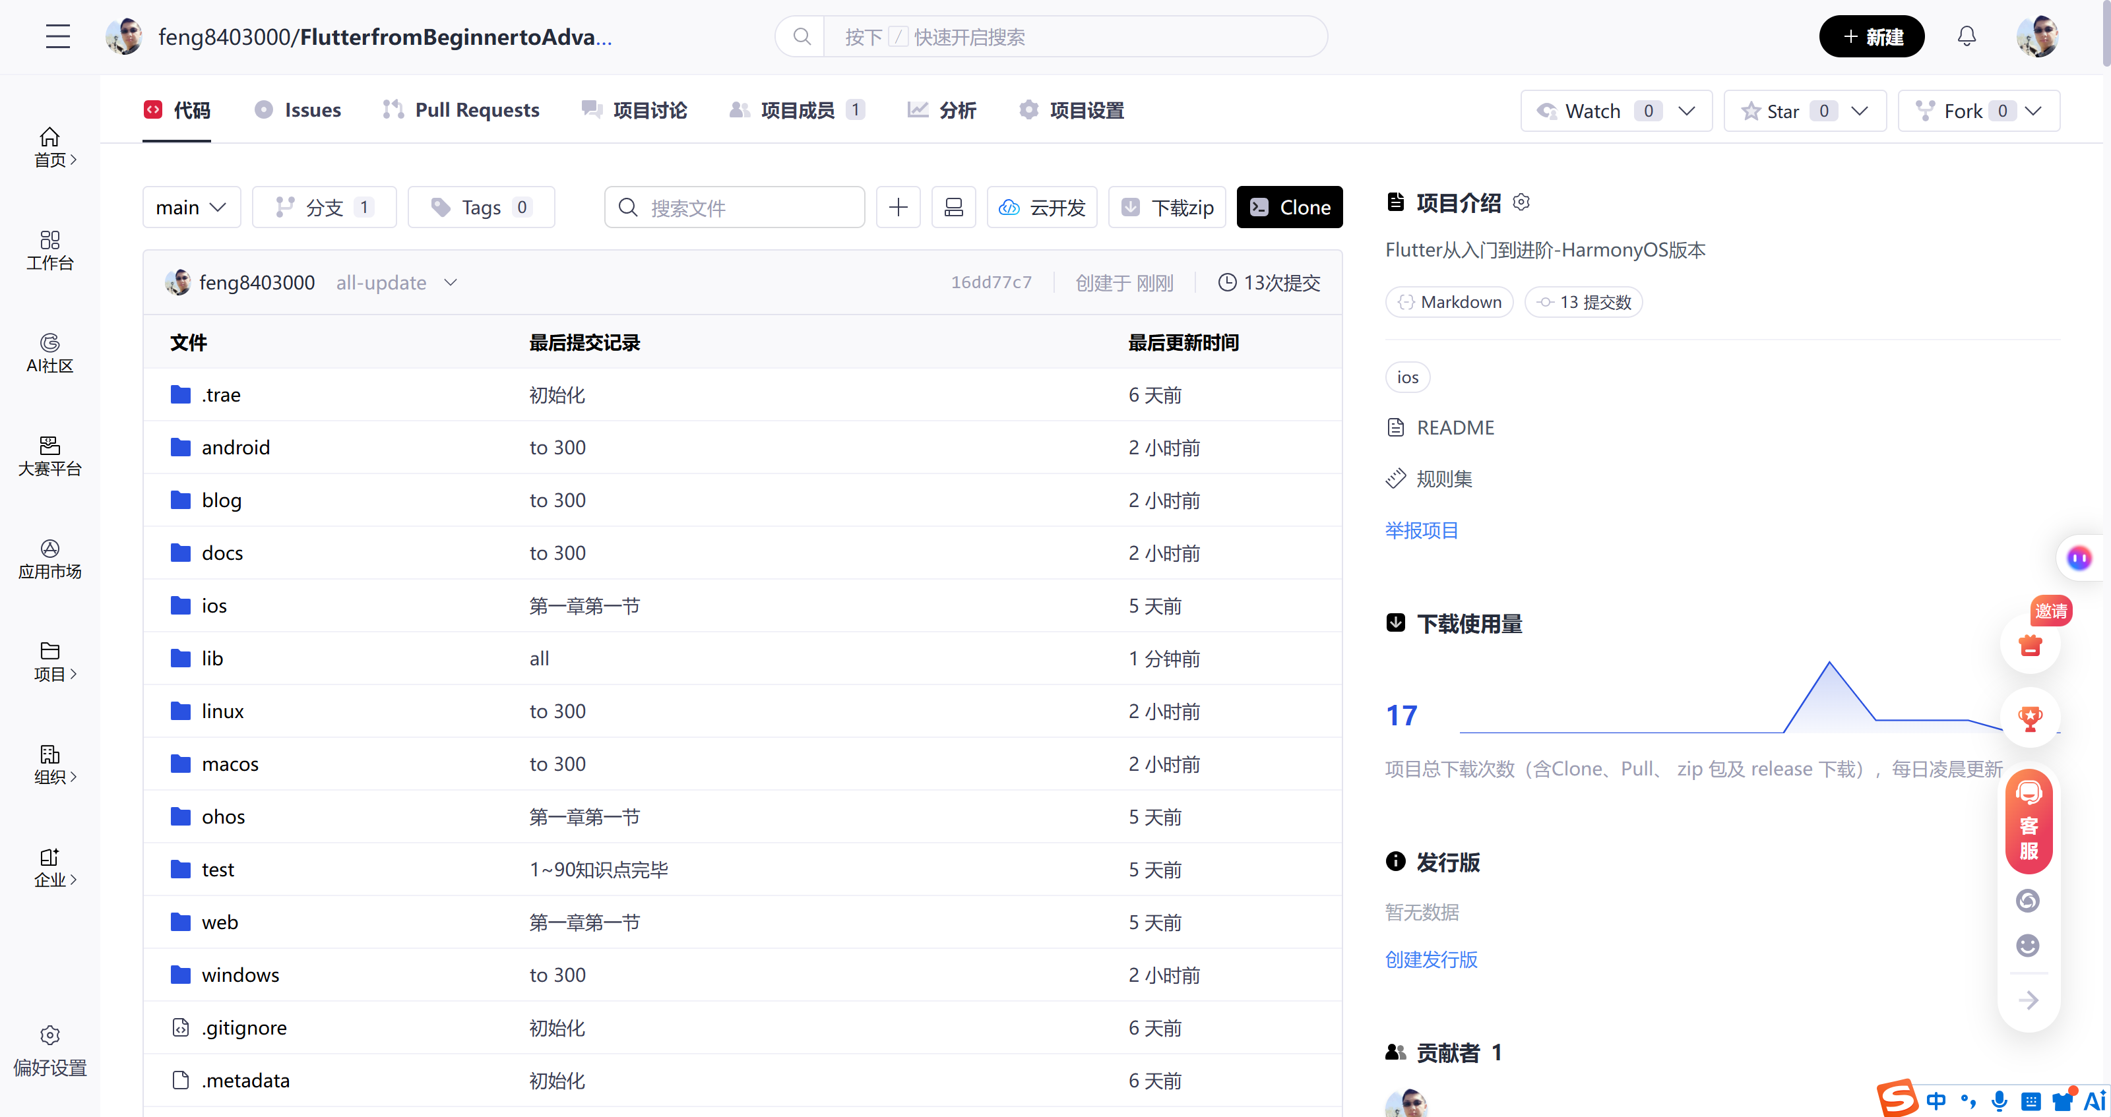Open 项目 in sidebar
The height and width of the screenshot is (1117, 2111).
click(50, 663)
